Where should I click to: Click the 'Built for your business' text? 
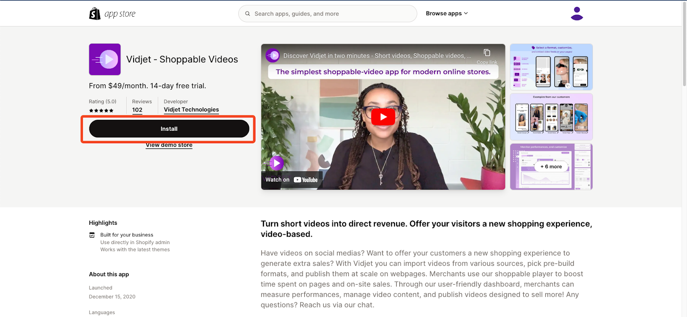tap(127, 235)
